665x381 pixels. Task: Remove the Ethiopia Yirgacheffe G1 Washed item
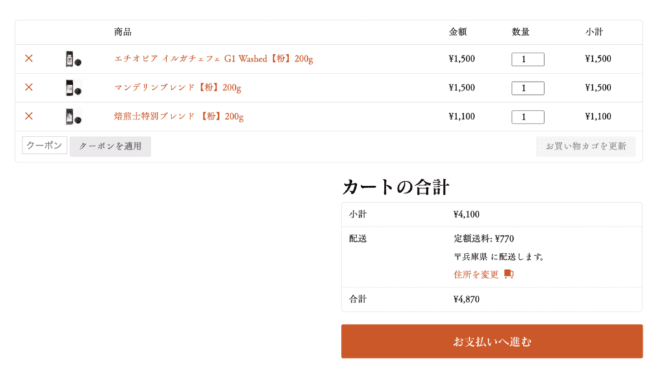pyautogui.click(x=29, y=59)
